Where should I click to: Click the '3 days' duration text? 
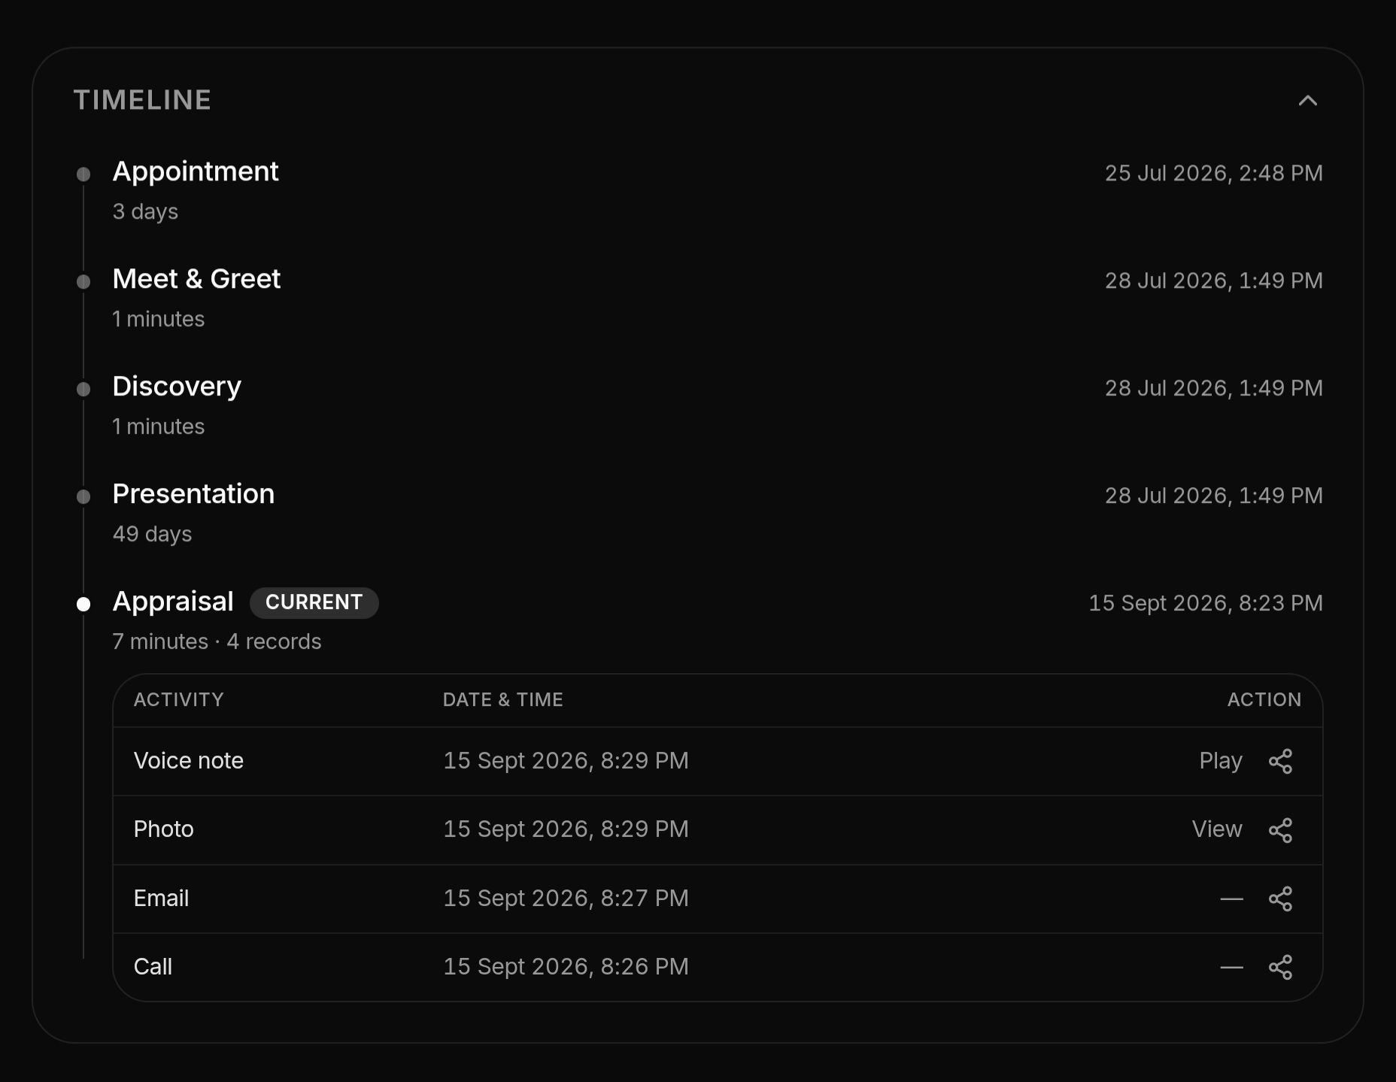(145, 211)
